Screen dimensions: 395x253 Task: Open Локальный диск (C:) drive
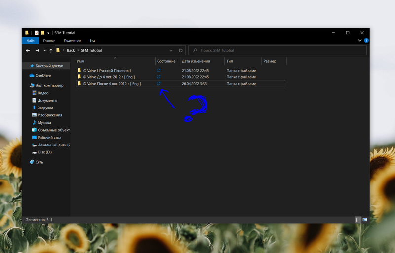coord(51,145)
